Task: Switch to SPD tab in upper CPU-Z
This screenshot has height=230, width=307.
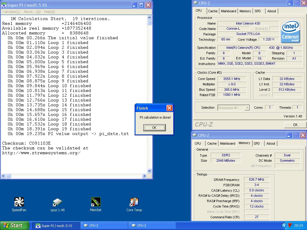Action: pyautogui.click(x=258, y=11)
